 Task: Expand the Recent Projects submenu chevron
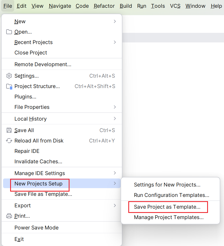tap(115, 42)
